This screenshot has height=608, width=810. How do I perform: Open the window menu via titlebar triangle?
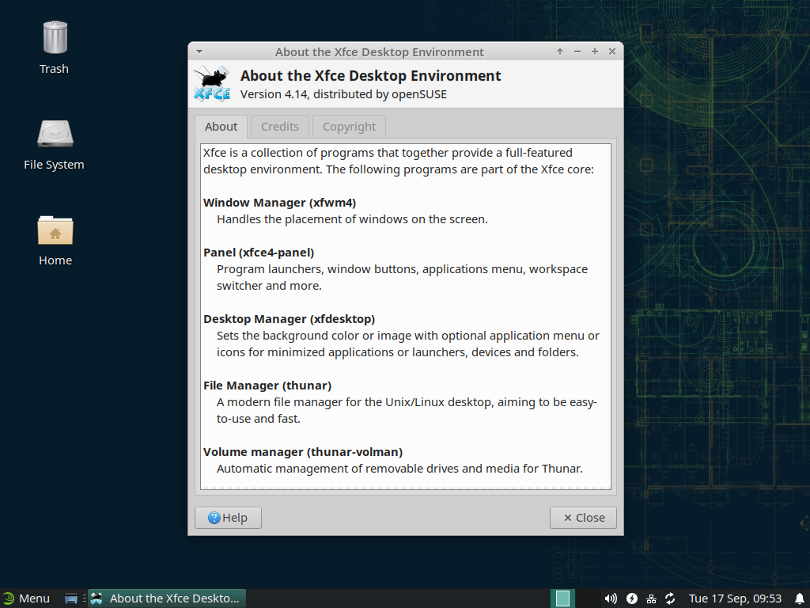pyautogui.click(x=199, y=51)
